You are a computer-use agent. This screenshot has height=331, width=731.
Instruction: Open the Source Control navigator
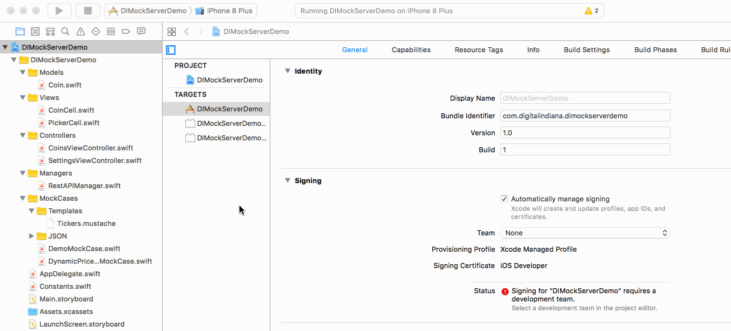(x=35, y=31)
